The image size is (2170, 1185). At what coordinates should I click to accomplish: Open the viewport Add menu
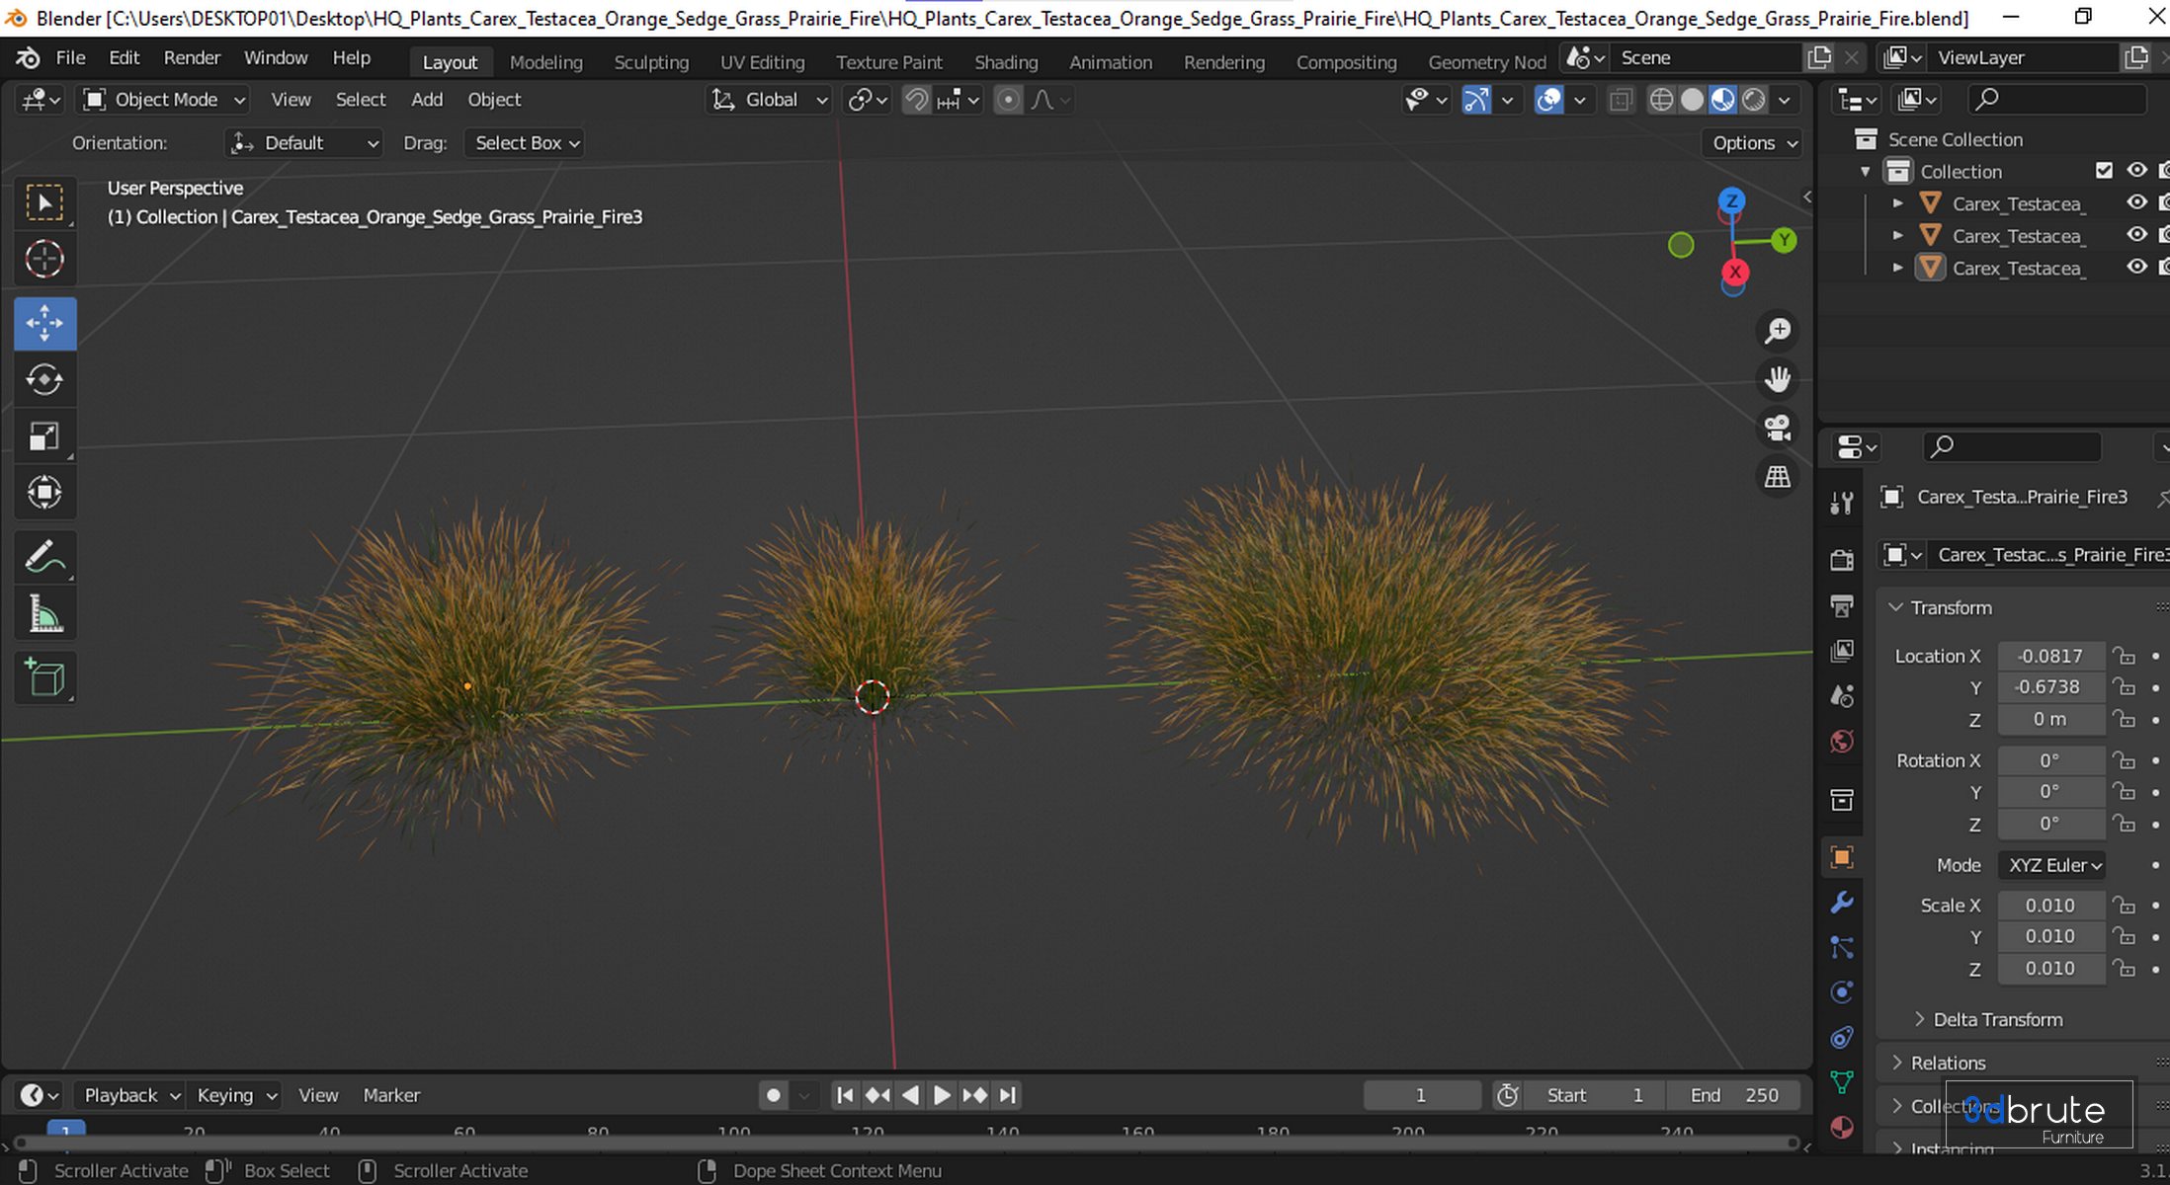pos(427,100)
